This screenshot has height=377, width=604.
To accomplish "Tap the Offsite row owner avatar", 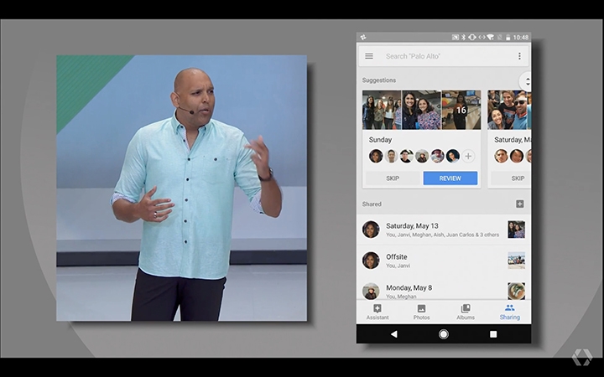I will 371,261.
